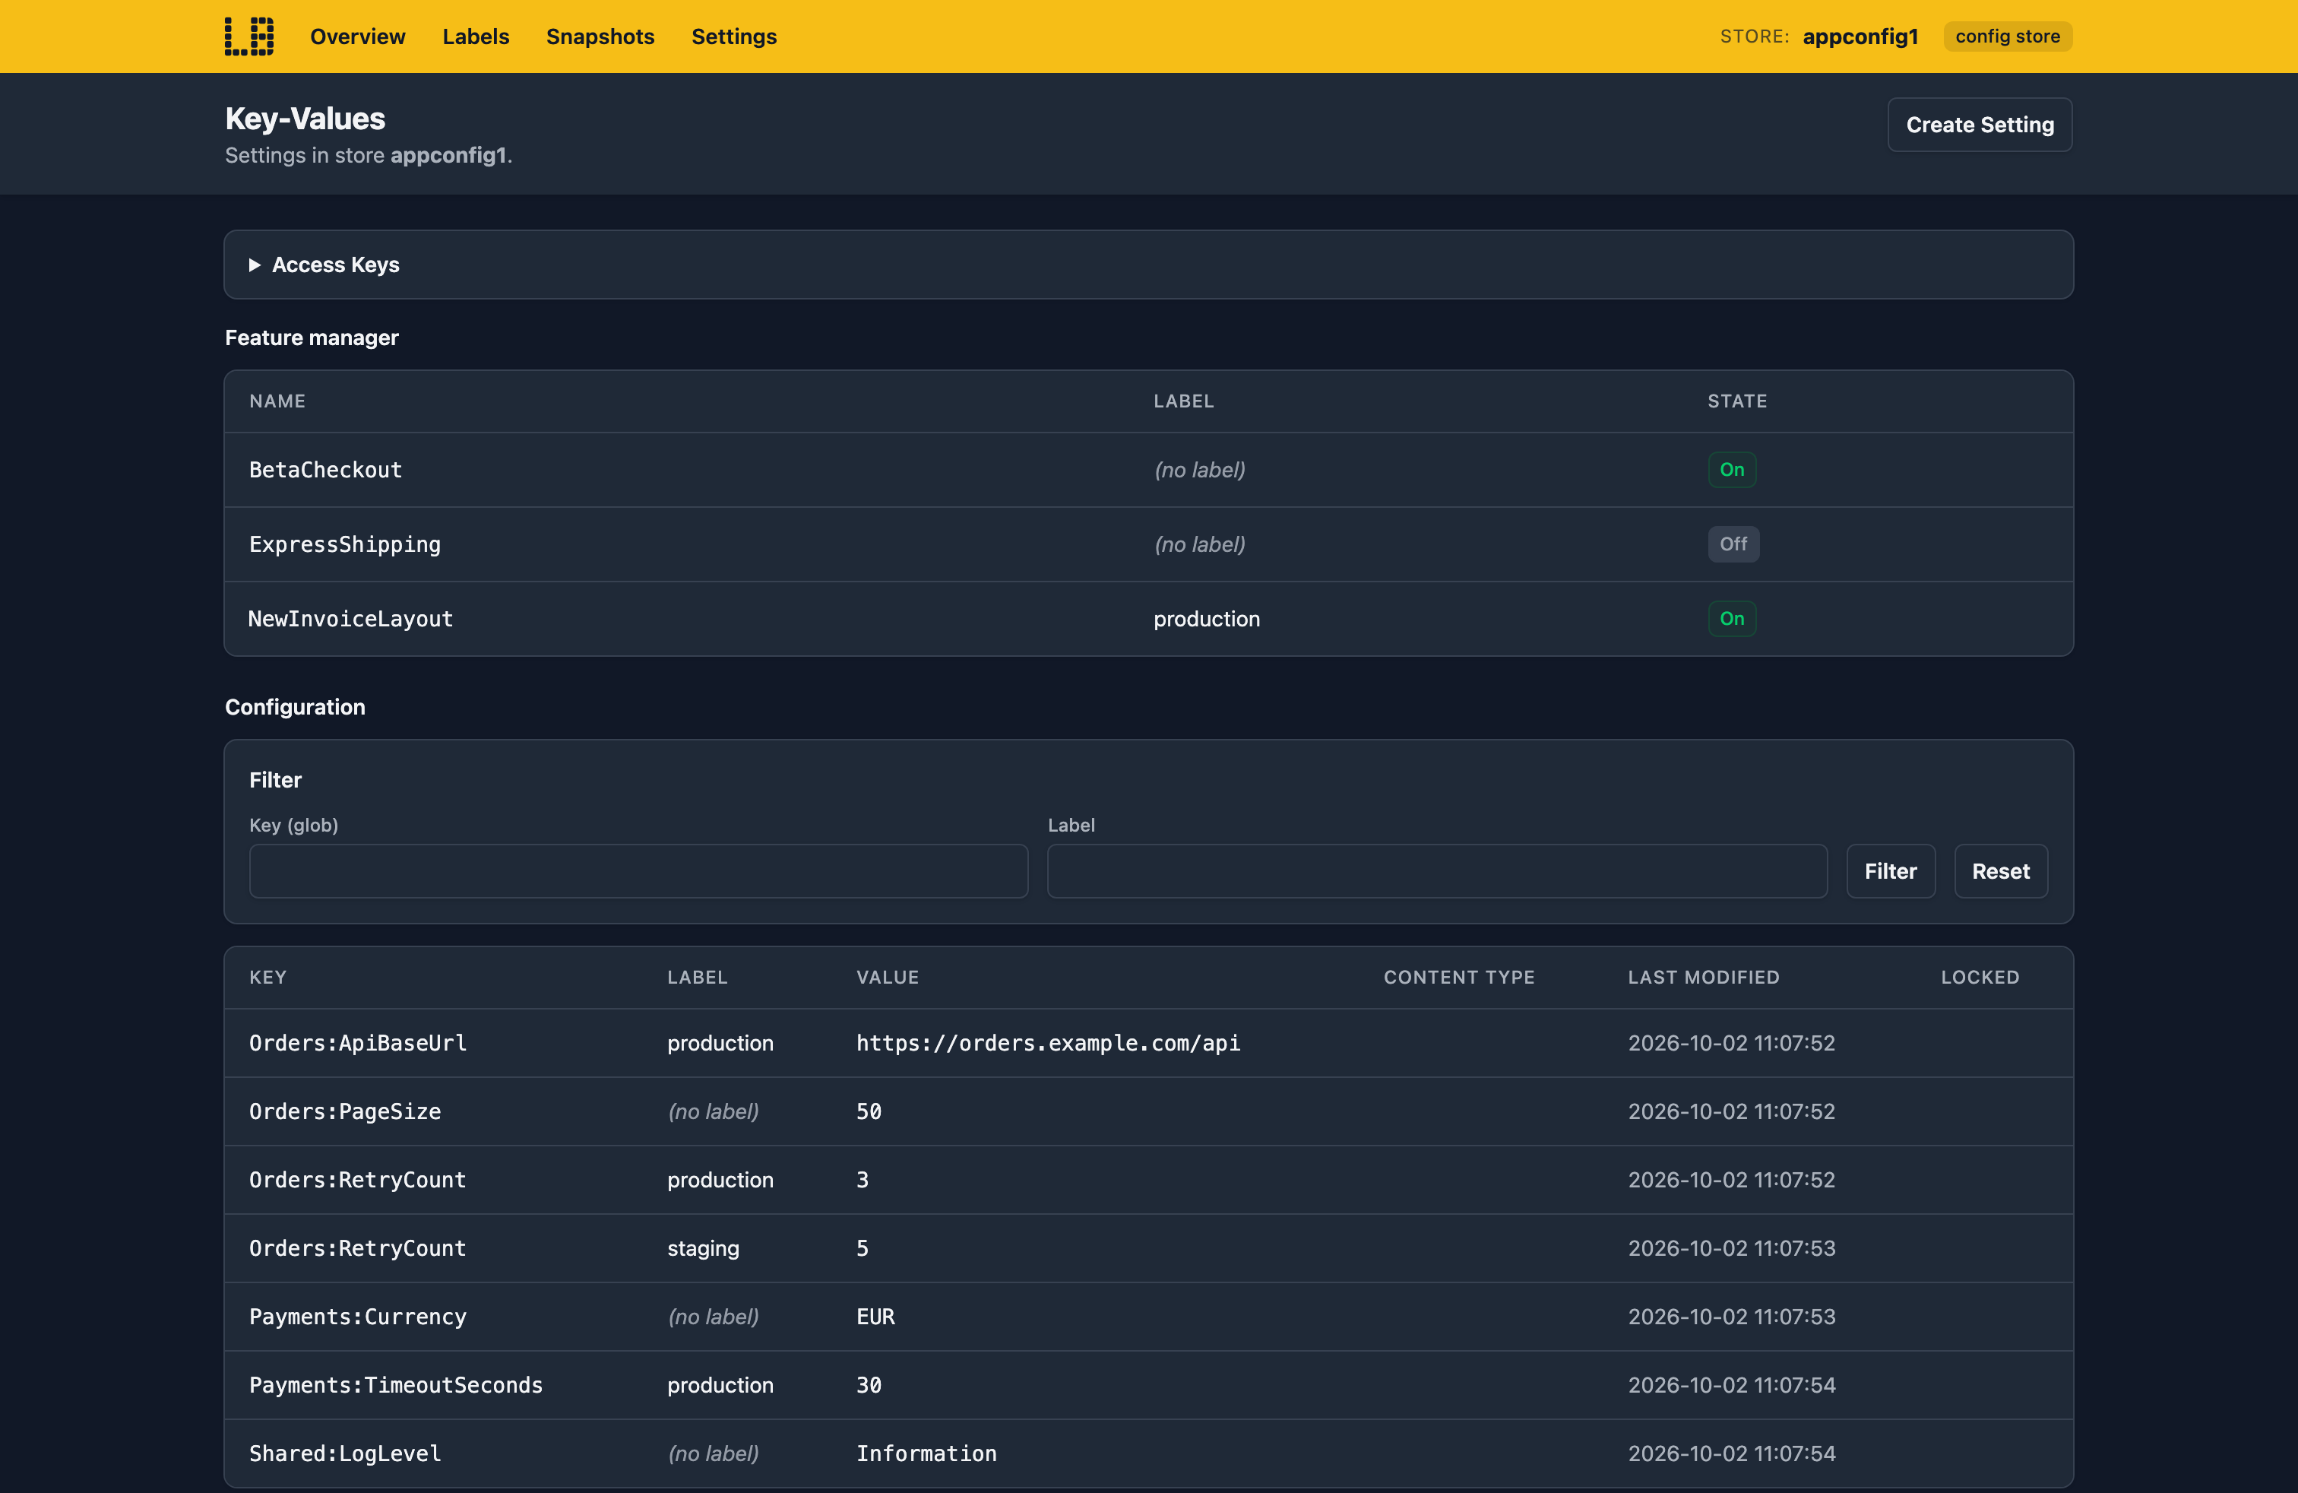Click the Create Setting button
This screenshot has width=2298, height=1493.
pyautogui.click(x=1980, y=125)
